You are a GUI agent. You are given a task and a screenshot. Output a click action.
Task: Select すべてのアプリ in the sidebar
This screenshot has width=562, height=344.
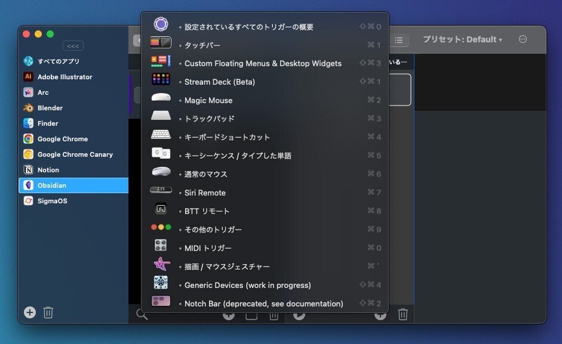tap(73, 61)
